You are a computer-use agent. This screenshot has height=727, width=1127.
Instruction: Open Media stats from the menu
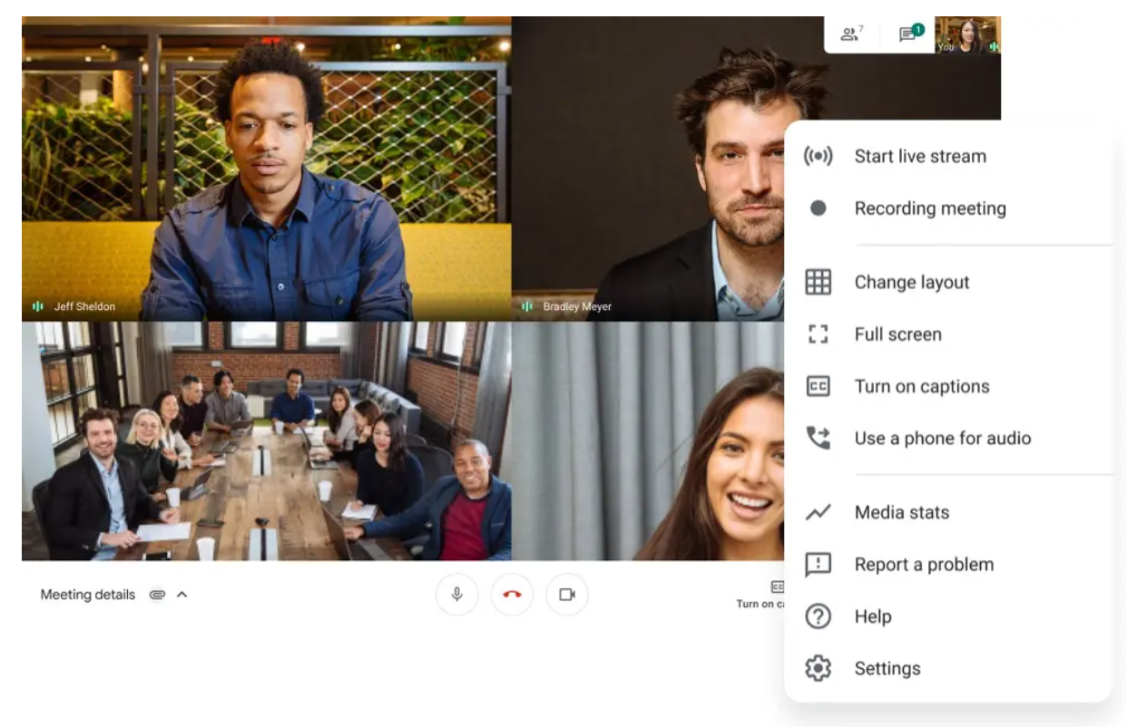[x=901, y=511]
